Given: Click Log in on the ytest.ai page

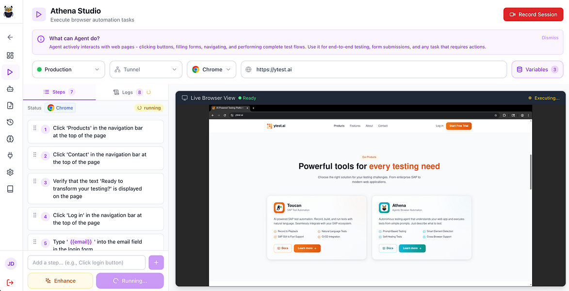Looking at the screenshot, I should tap(439, 126).
